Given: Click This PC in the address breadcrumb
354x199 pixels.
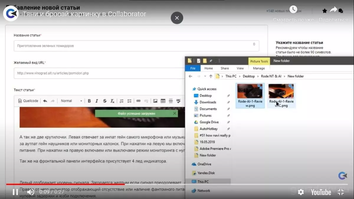Looking at the screenshot, I should click(231, 76).
